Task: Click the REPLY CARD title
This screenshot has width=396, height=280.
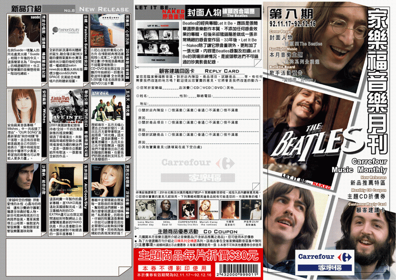Action: tap(221, 71)
